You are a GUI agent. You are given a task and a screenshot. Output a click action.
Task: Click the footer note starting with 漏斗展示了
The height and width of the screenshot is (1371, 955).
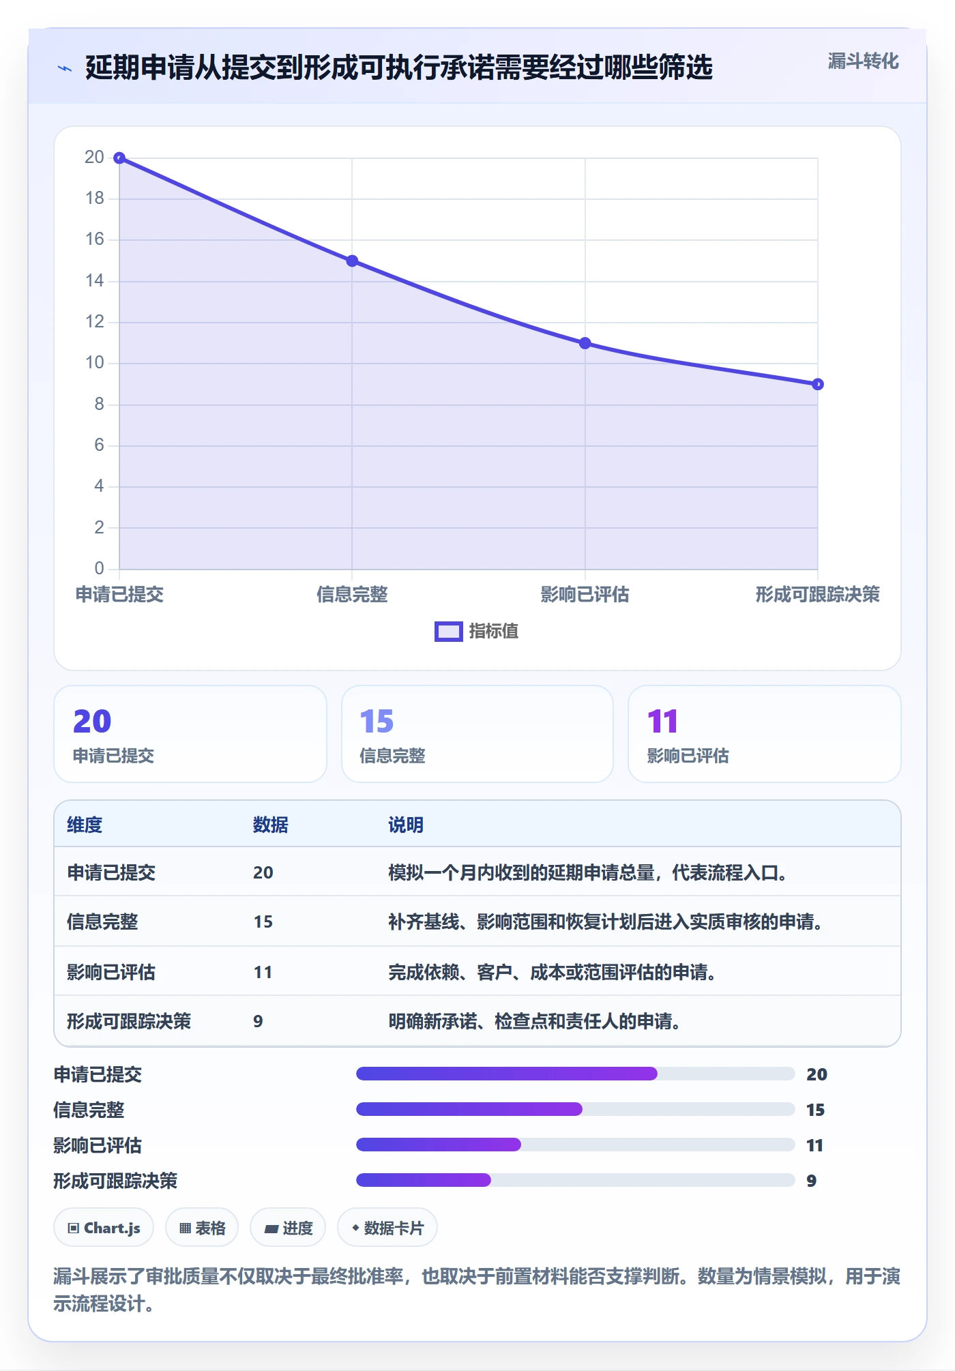coord(477,1289)
